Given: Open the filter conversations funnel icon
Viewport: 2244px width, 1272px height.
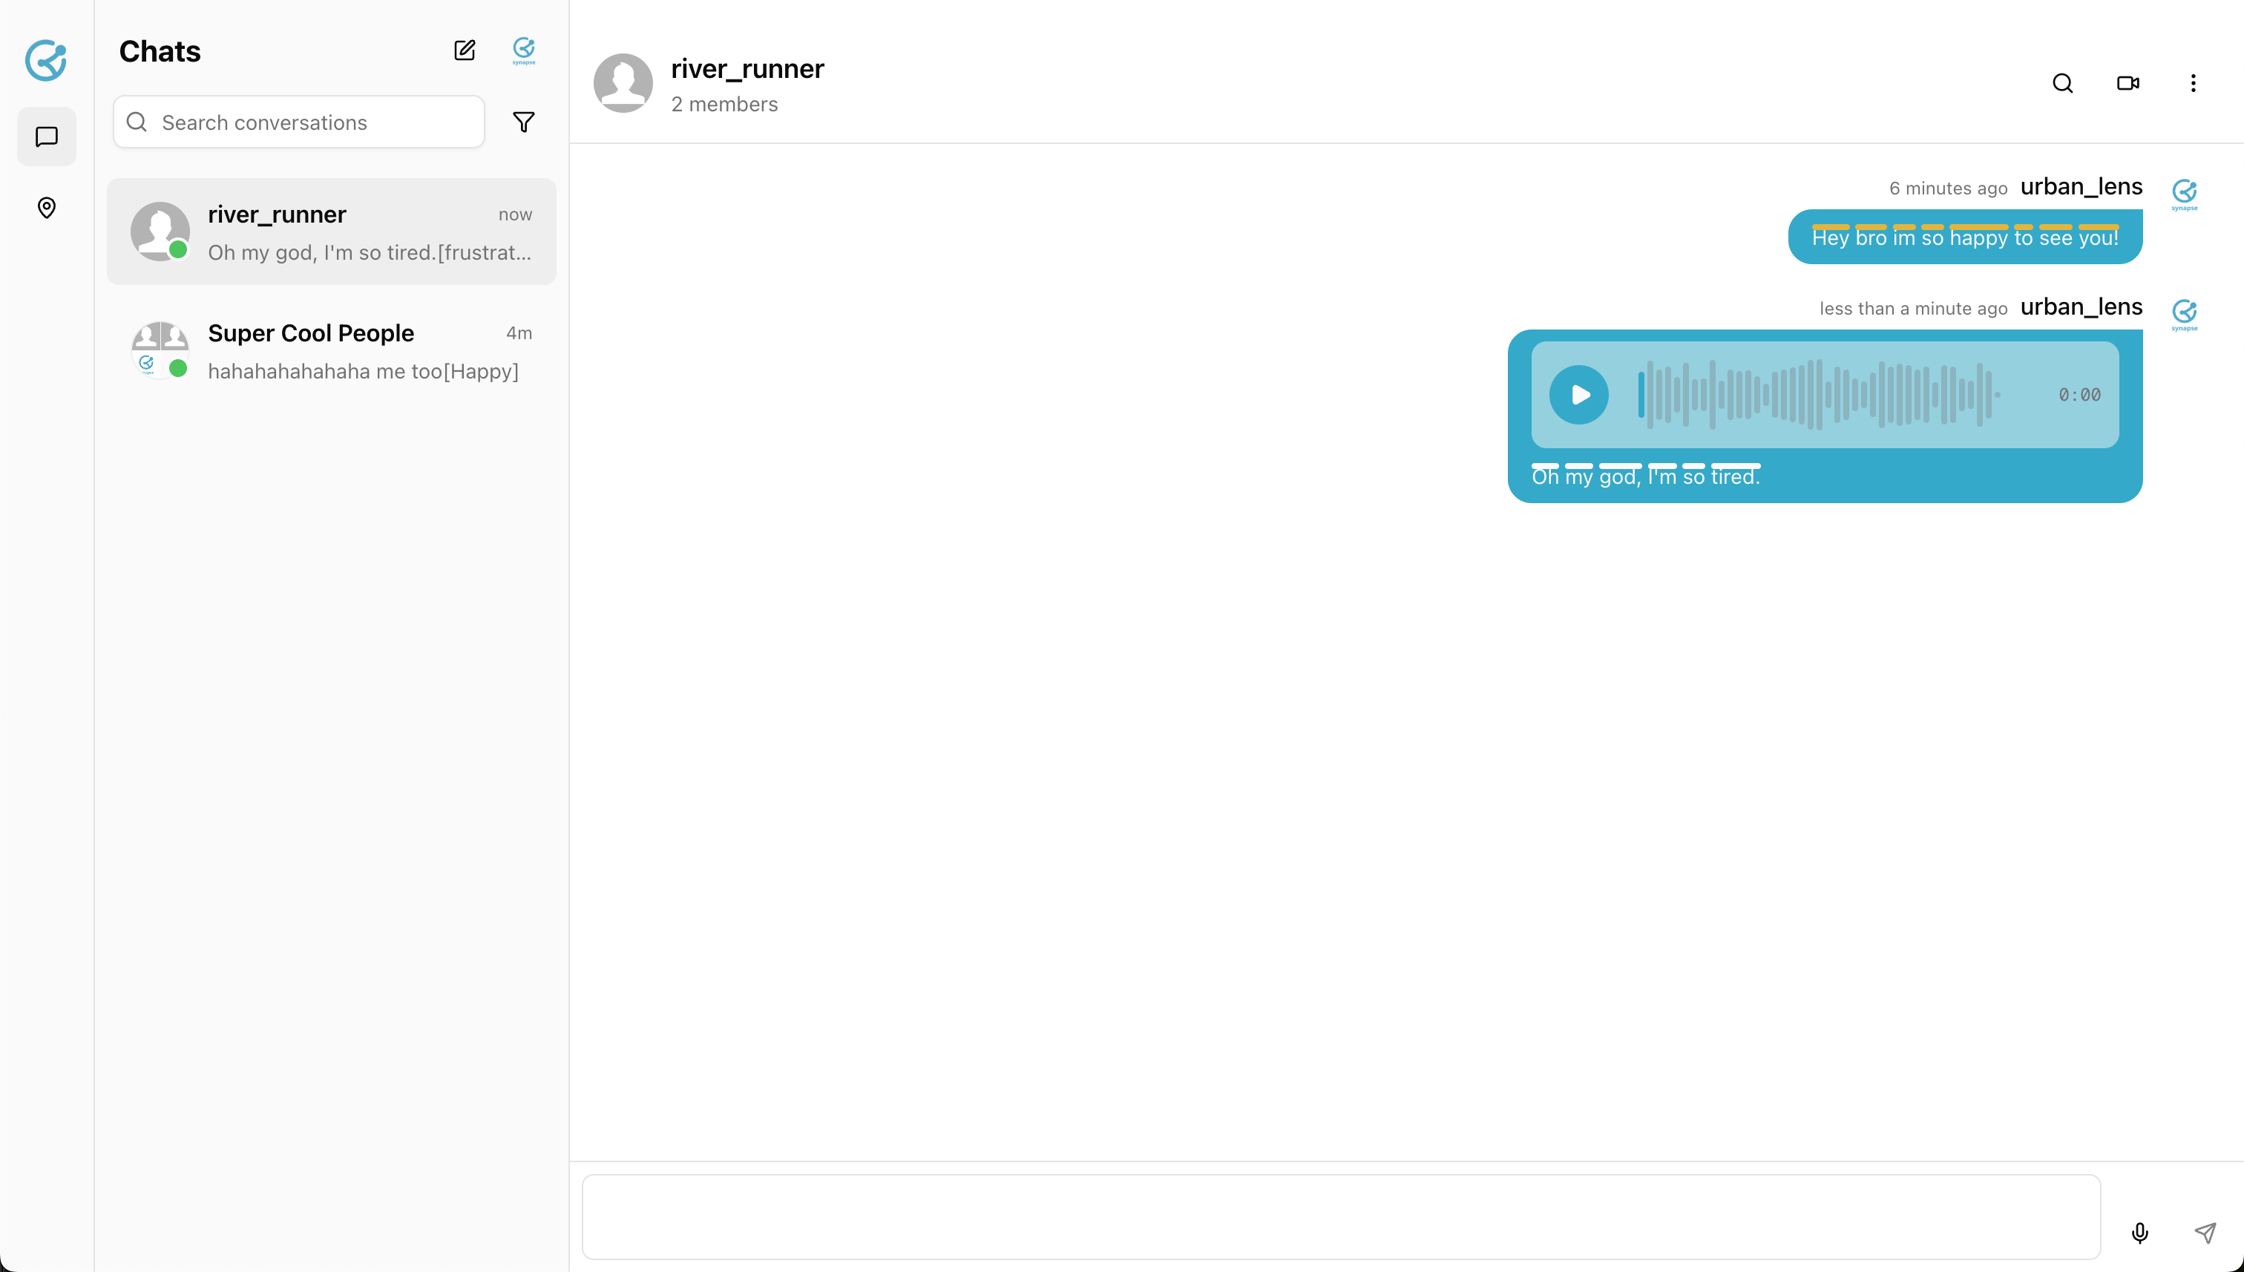Looking at the screenshot, I should coord(523,122).
